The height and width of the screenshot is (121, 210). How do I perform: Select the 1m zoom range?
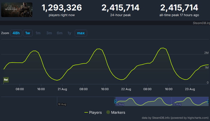point(38,33)
